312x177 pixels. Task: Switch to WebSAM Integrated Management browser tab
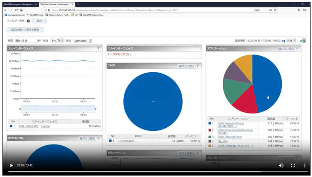point(19,4)
